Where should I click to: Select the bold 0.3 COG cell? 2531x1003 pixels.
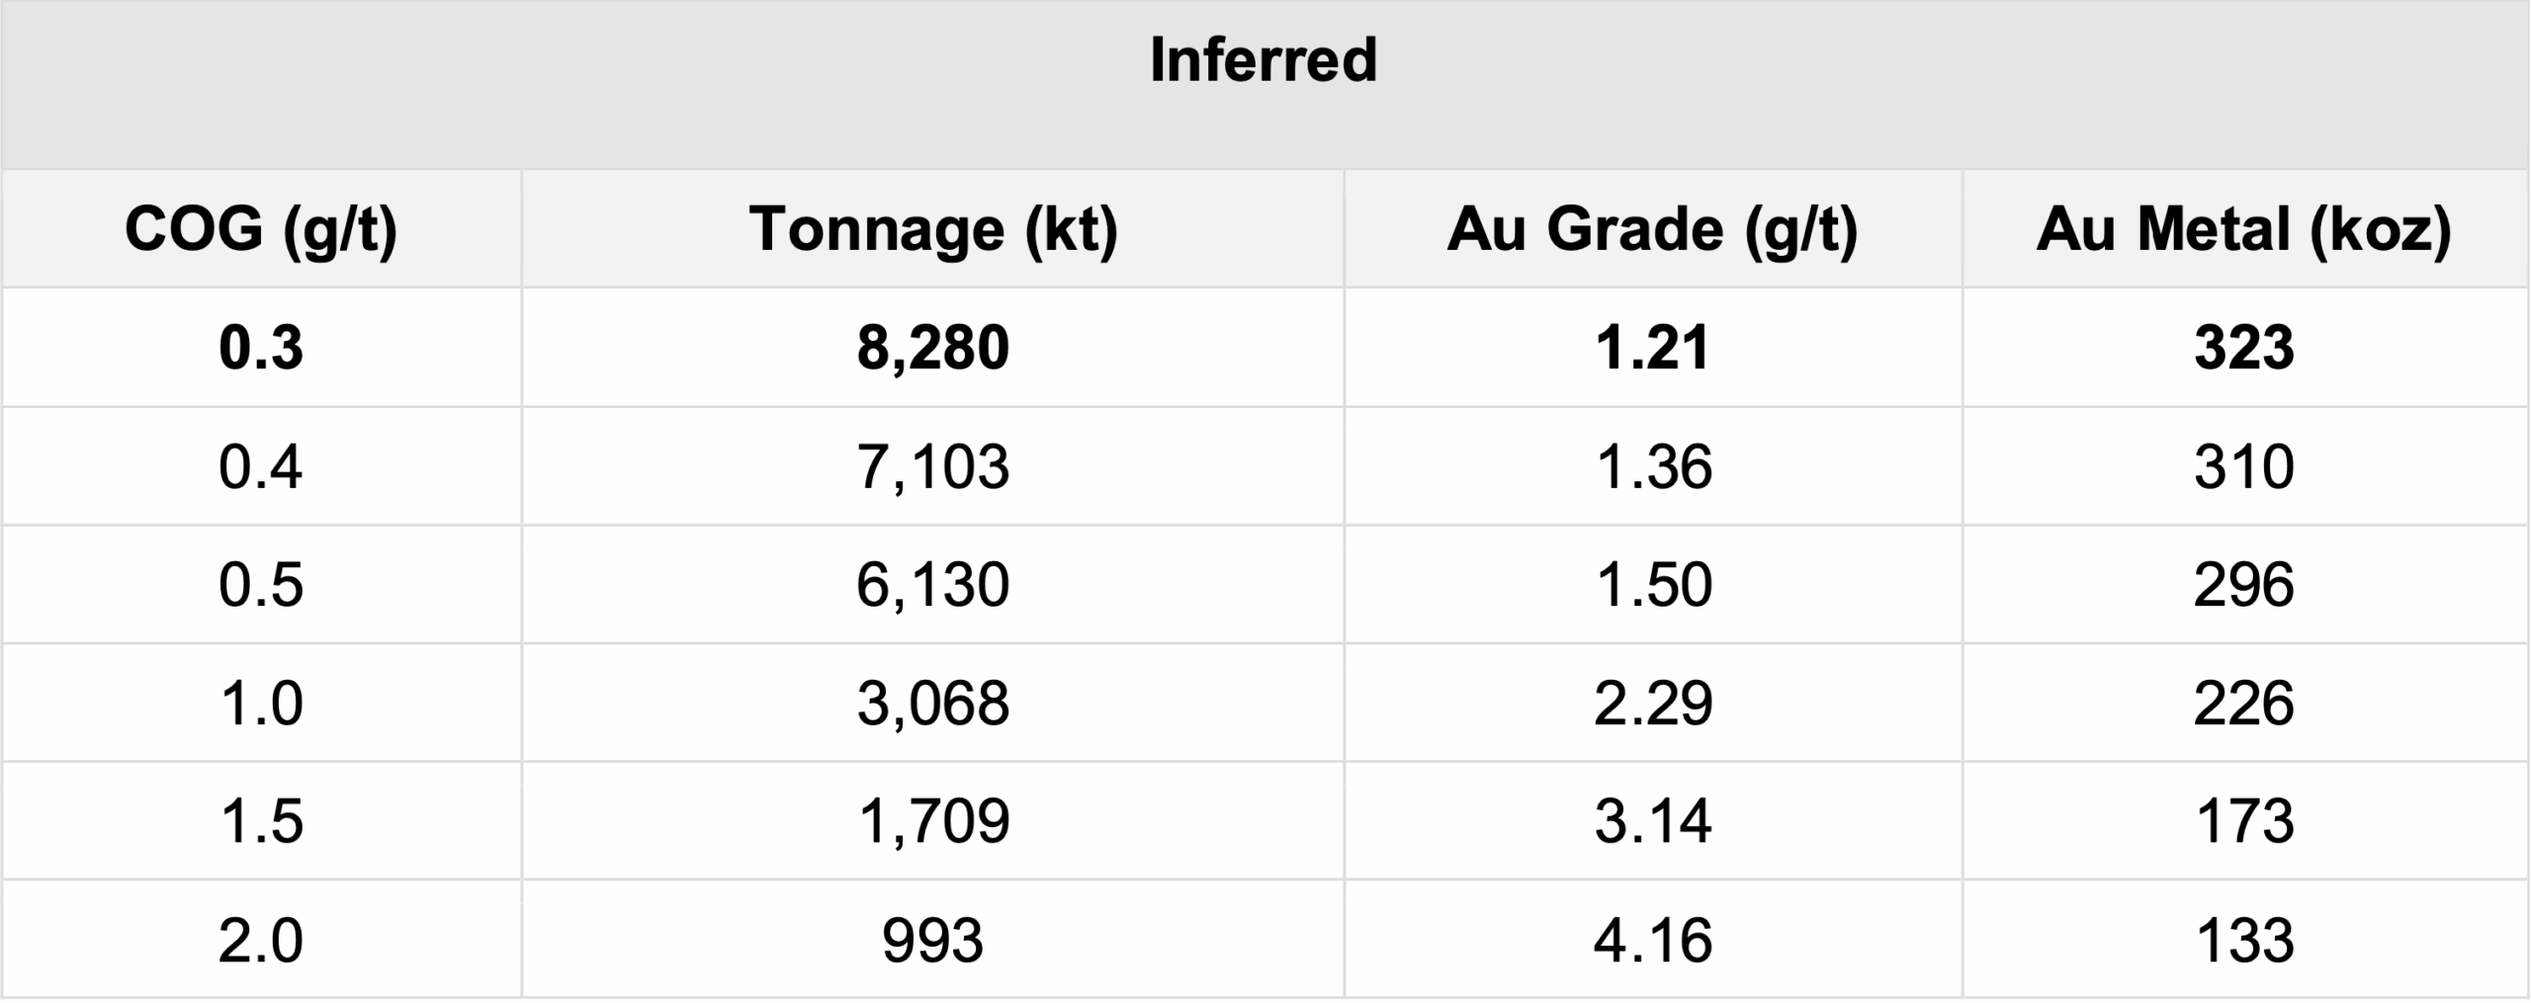pos(261,348)
